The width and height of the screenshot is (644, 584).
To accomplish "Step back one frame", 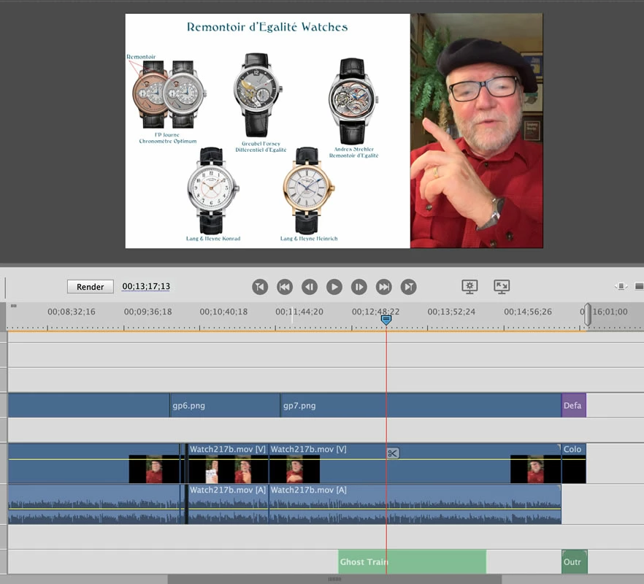I will 310,287.
